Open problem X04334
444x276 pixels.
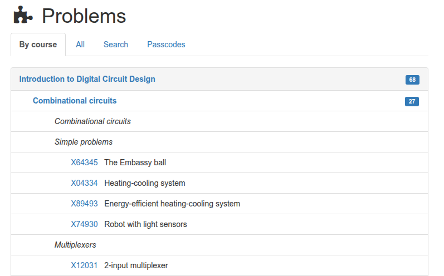pos(84,183)
